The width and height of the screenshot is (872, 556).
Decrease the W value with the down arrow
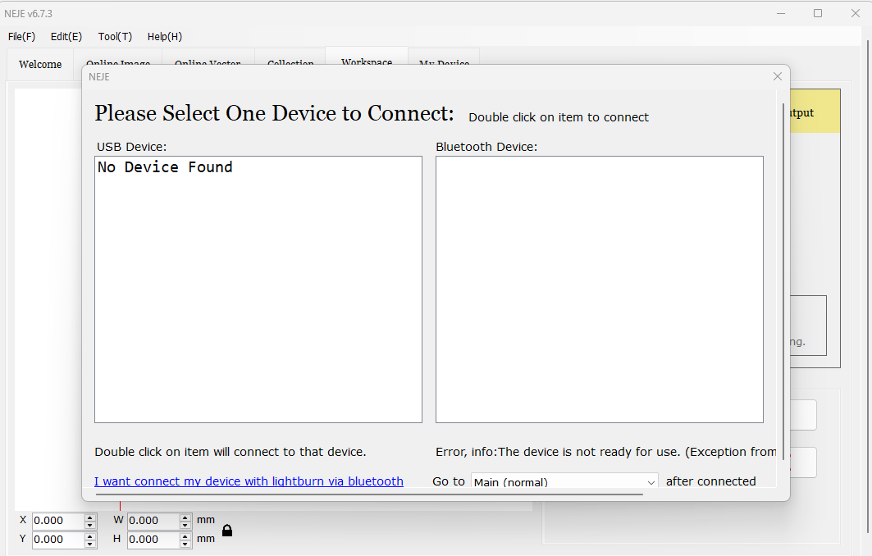click(x=185, y=525)
